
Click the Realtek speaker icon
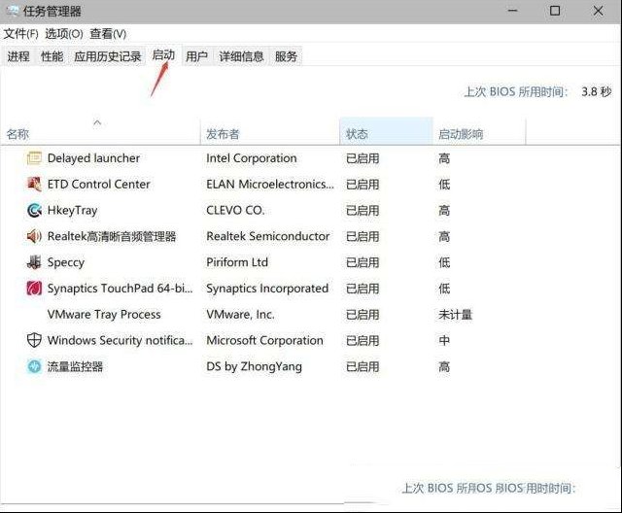click(34, 237)
